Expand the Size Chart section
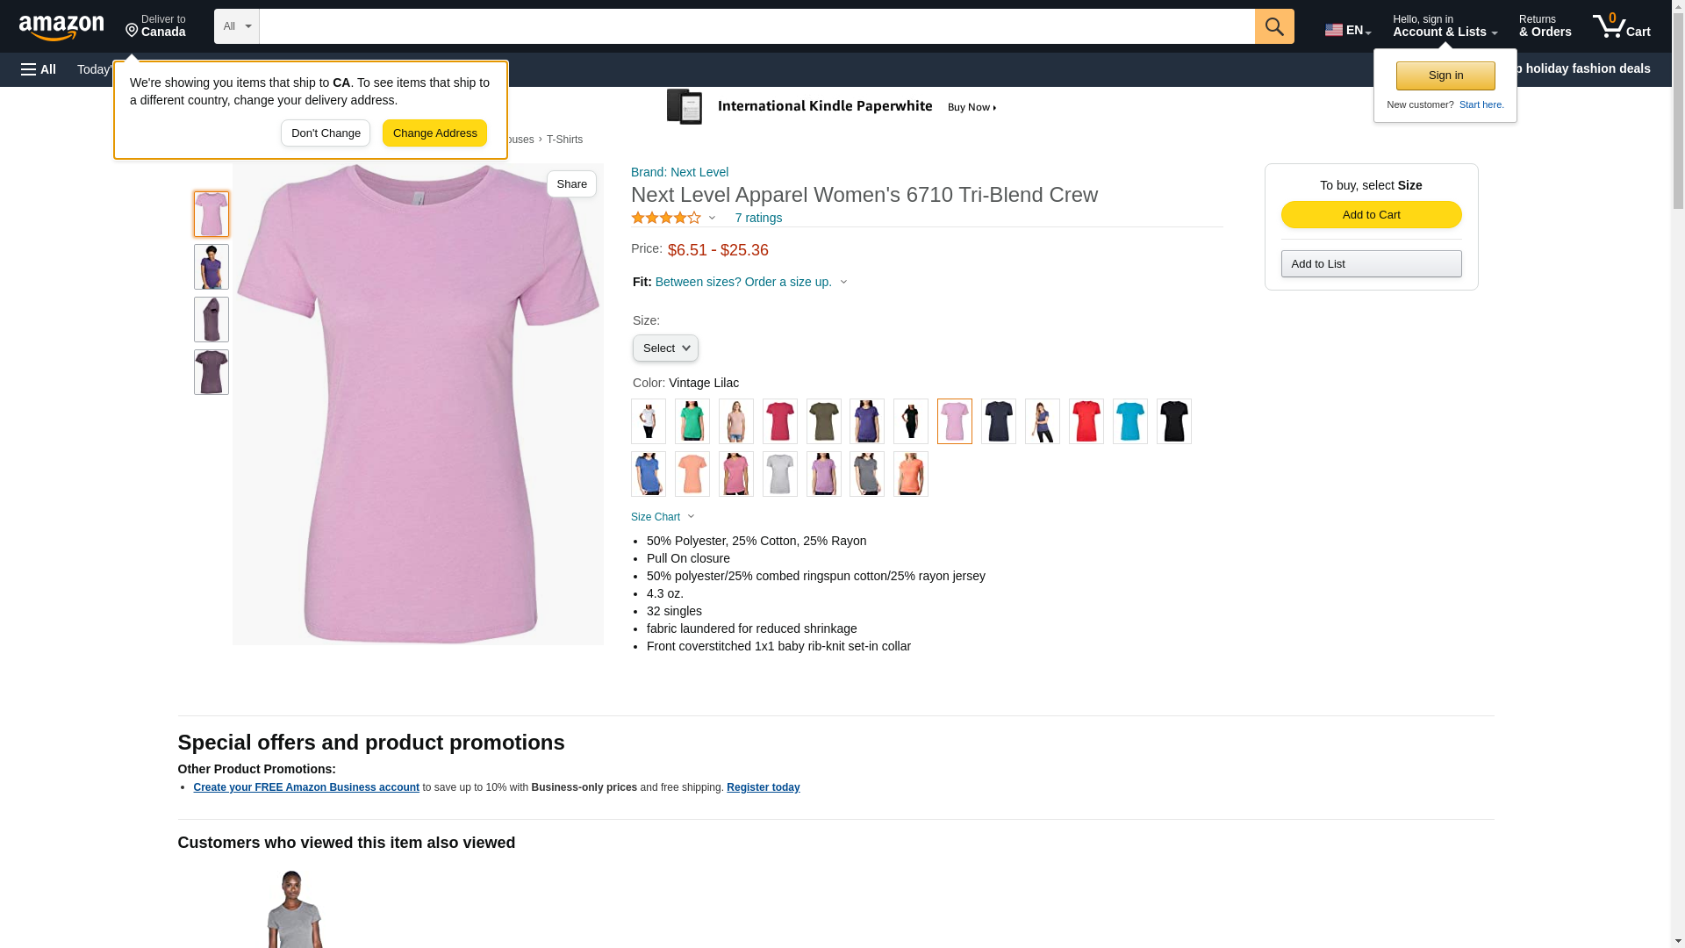The width and height of the screenshot is (1685, 948). pyautogui.click(x=663, y=517)
